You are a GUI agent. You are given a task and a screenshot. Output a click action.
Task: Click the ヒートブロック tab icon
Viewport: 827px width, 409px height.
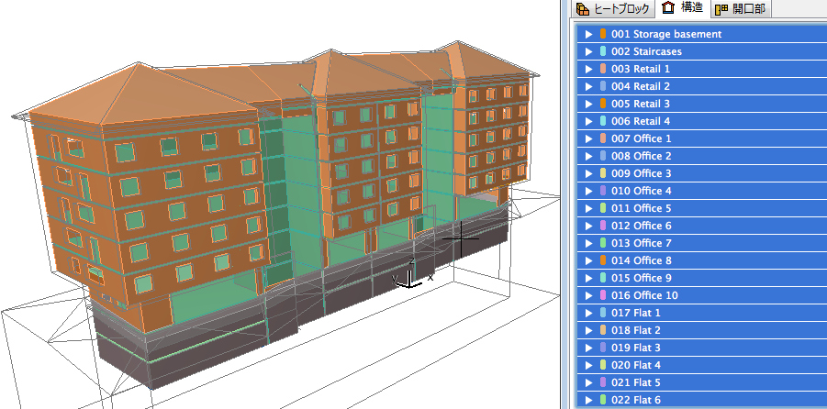(583, 9)
